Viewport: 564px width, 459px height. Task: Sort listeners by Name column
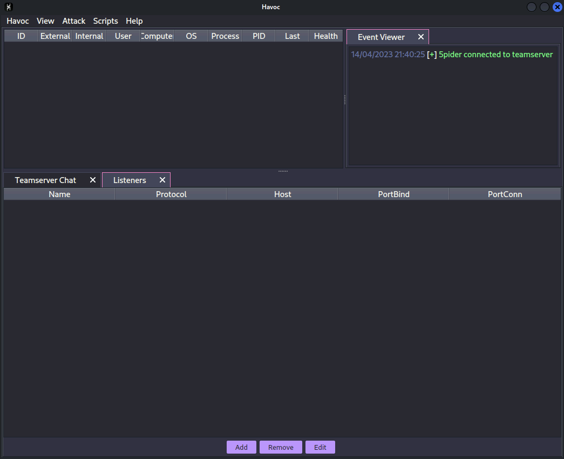tap(59, 194)
